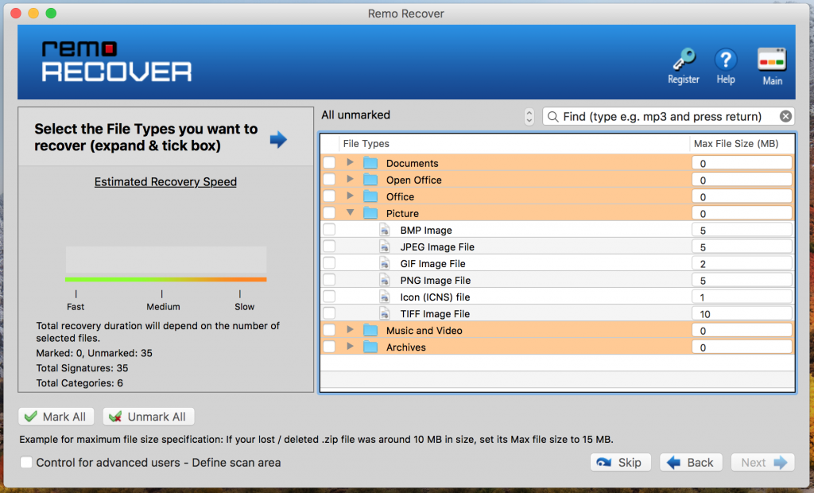Clear the Find field with the X icon
Image resolution: width=814 pixels, height=493 pixels.
785,116
